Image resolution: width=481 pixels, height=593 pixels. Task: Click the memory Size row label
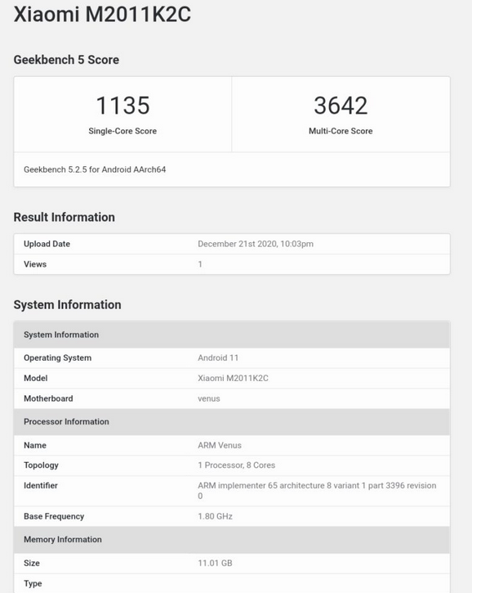(32, 563)
